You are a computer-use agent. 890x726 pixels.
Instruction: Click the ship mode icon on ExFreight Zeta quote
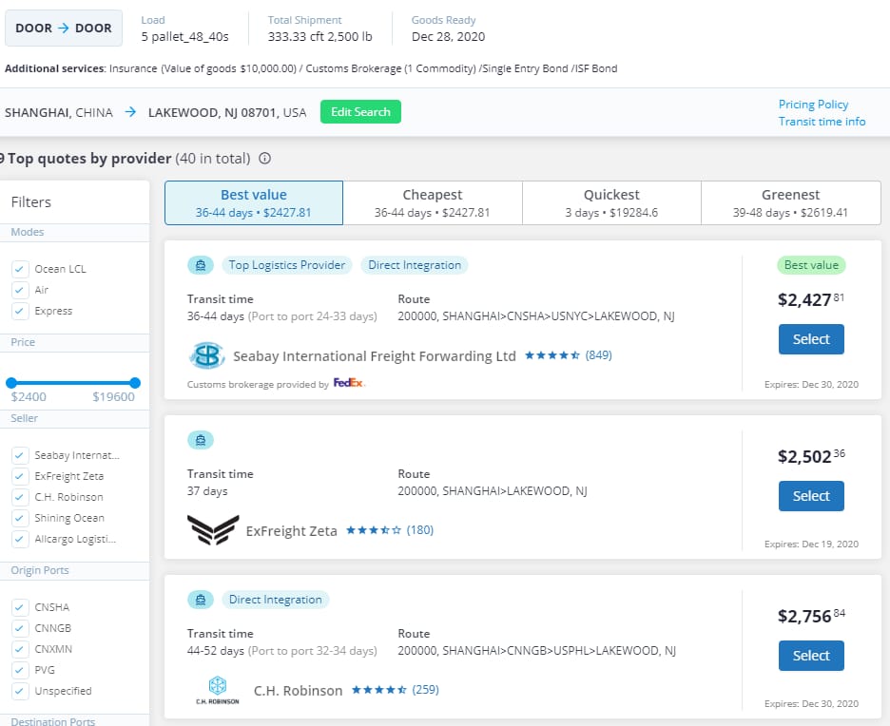(201, 440)
